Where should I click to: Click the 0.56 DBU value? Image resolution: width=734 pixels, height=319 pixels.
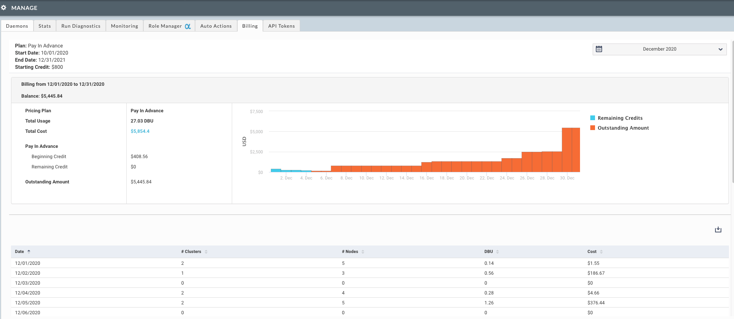[489, 273]
